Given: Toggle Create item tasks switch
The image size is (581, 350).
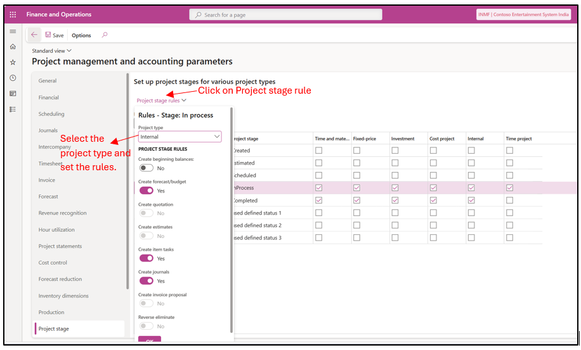Looking at the screenshot, I should (x=147, y=258).
